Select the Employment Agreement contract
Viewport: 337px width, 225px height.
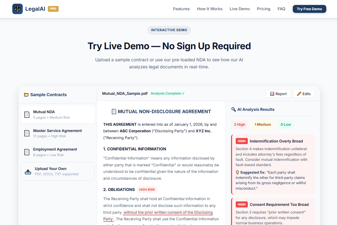click(x=58, y=152)
